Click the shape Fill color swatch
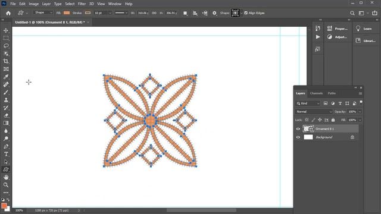The width and height of the screenshot is (381, 214). [x=67, y=13]
